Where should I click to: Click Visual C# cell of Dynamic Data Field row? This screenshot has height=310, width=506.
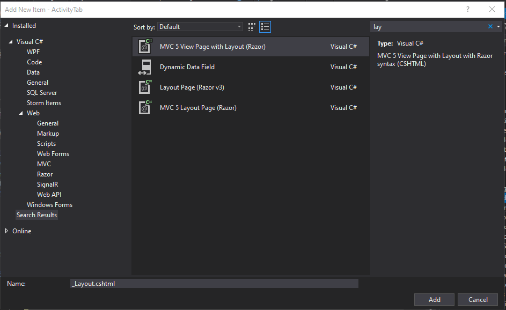point(343,67)
